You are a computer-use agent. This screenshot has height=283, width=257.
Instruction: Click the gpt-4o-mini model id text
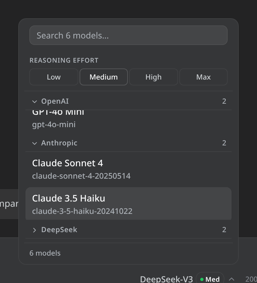(54, 125)
